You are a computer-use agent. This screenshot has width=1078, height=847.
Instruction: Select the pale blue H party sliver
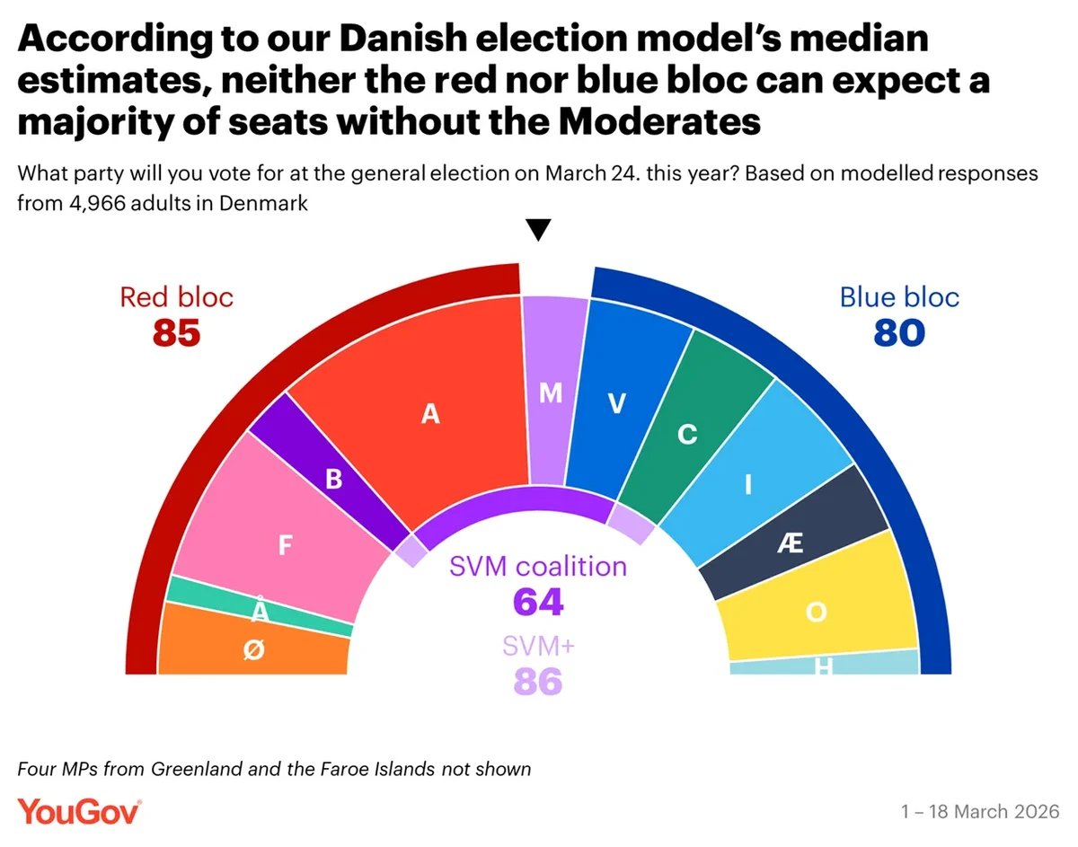[823, 666]
